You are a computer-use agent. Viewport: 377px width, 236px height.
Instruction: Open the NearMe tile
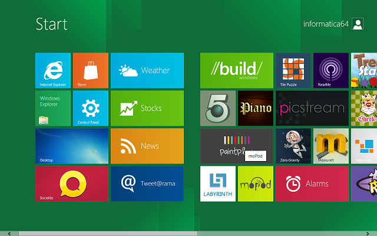(331, 70)
